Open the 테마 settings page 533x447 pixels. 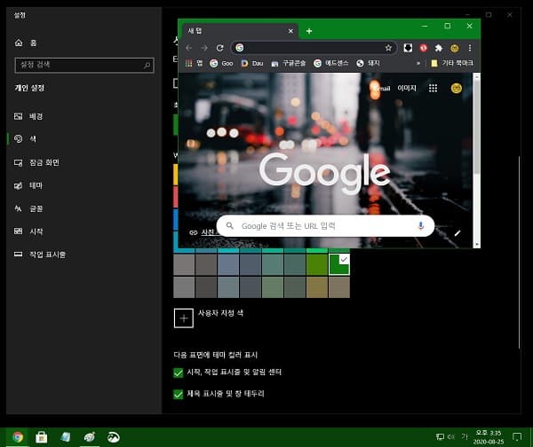(x=28, y=185)
